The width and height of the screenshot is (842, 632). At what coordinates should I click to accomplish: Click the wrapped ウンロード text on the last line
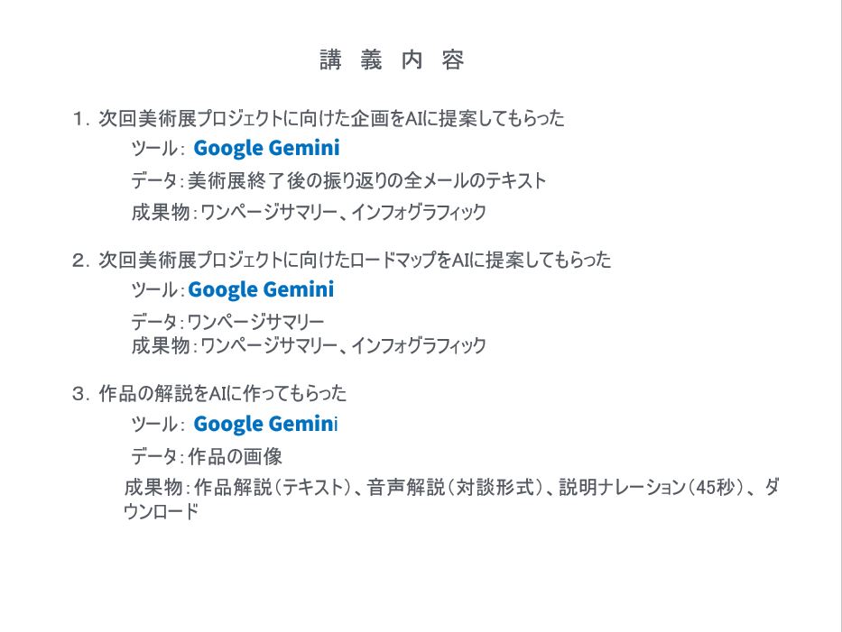pyautogui.click(x=161, y=511)
